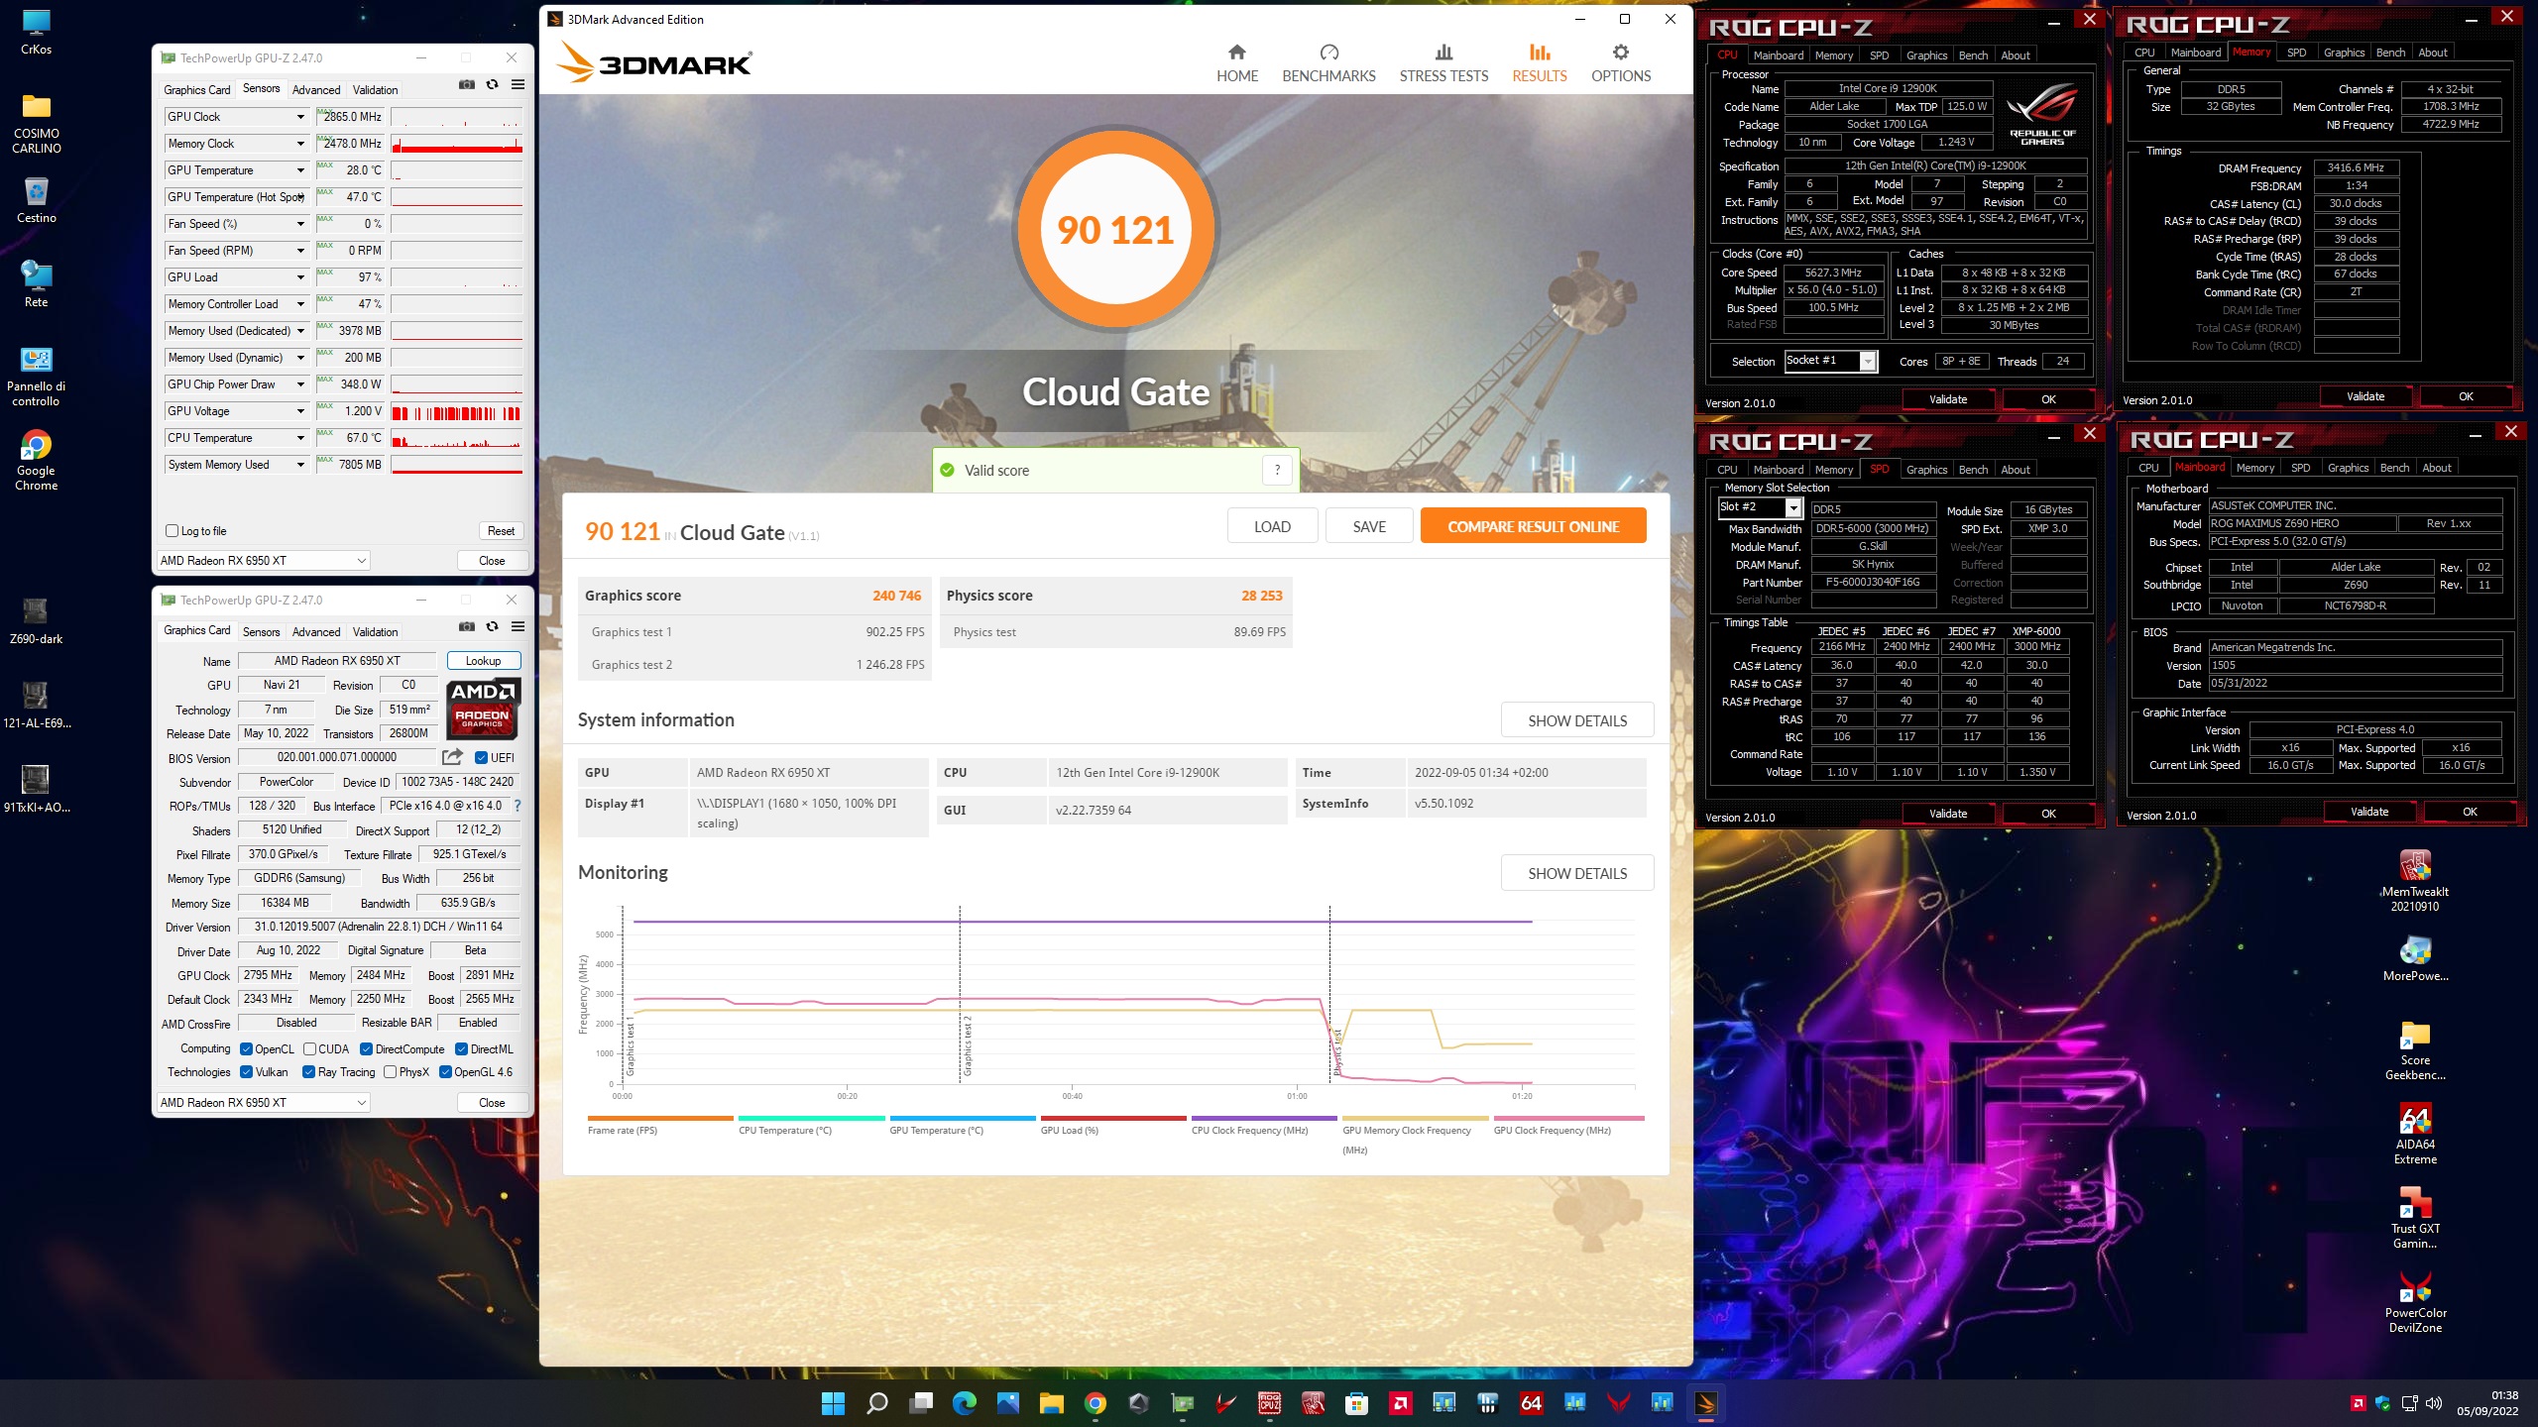2538x1427 pixels.
Task: Expand GPU Chip Power Draw dropdown
Action: pos(300,384)
